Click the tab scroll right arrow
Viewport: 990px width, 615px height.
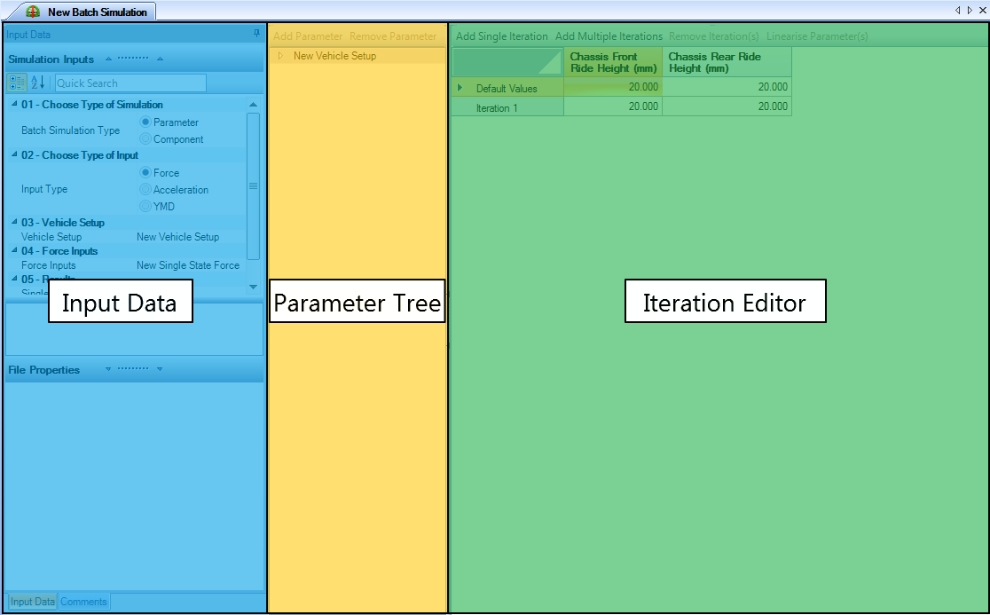(970, 10)
